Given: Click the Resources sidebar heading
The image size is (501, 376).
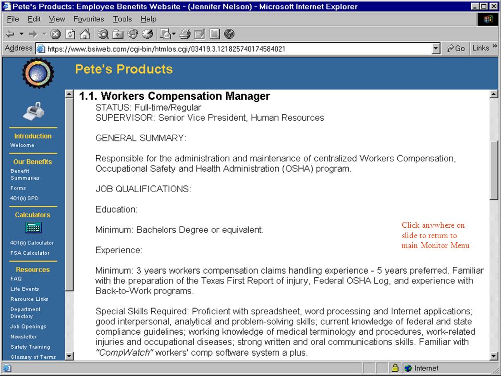Looking at the screenshot, I should (x=32, y=269).
